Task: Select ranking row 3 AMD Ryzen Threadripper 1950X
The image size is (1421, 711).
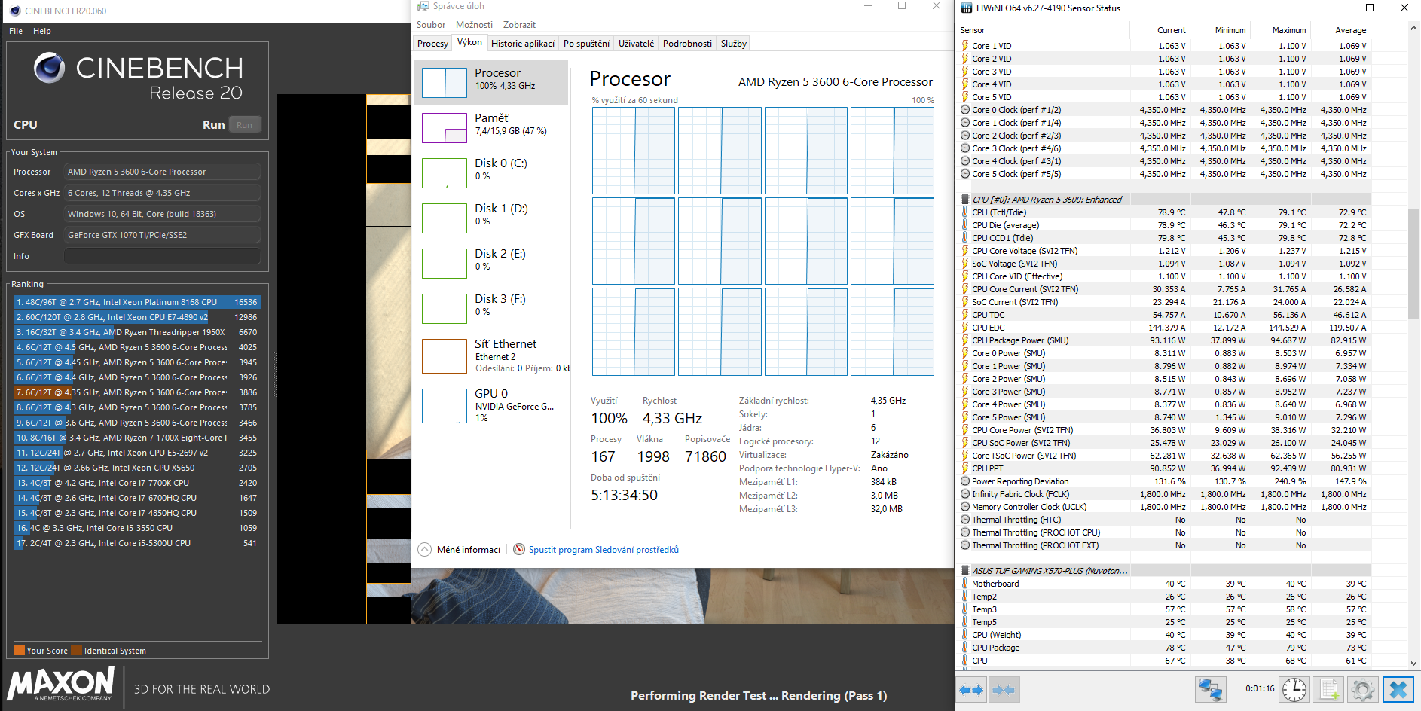Action: coord(137,332)
